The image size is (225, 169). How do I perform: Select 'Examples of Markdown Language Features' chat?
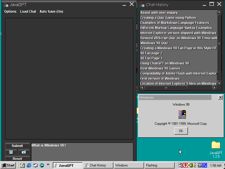coord(179,23)
